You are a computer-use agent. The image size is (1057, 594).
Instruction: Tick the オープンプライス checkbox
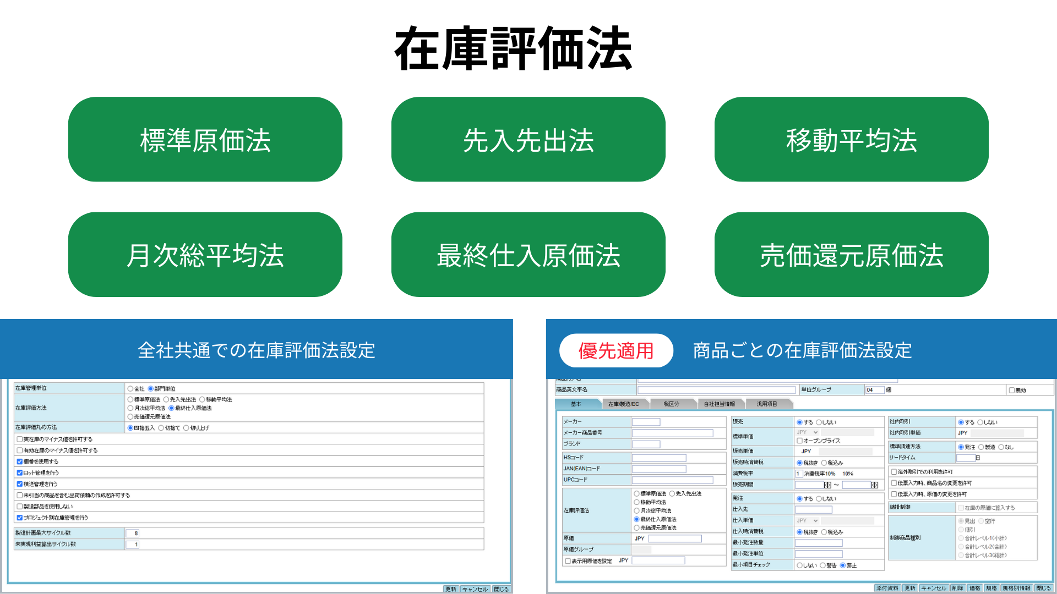pyautogui.click(x=799, y=441)
